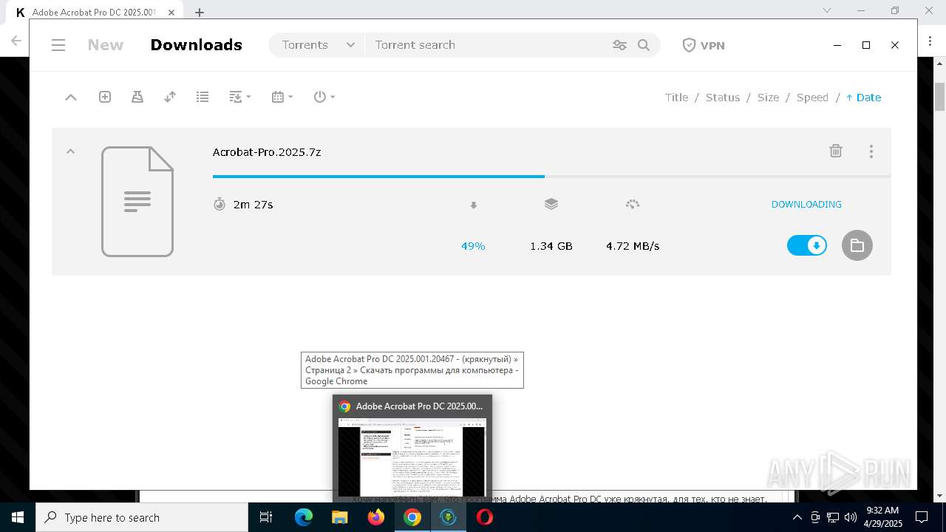Image resolution: width=946 pixels, height=532 pixels.
Task: Open the taskbar clock and date
Action: 882,517
